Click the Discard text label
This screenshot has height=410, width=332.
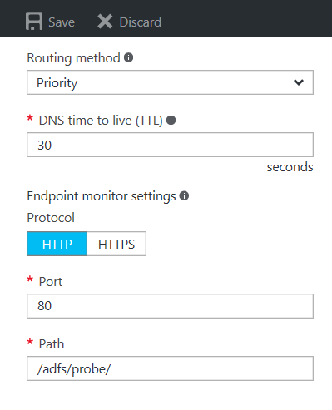click(x=141, y=22)
